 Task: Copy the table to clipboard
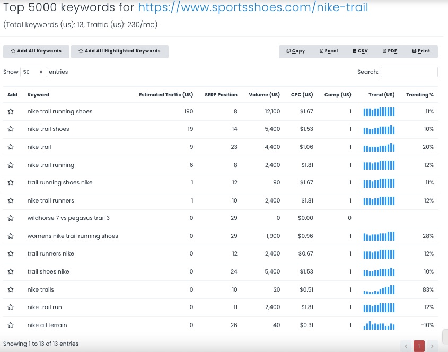pyautogui.click(x=295, y=51)
